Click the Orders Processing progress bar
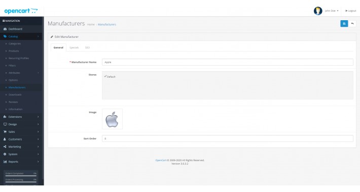The width and height of the screenshot is (360, 192). click(x=21, y=182)
